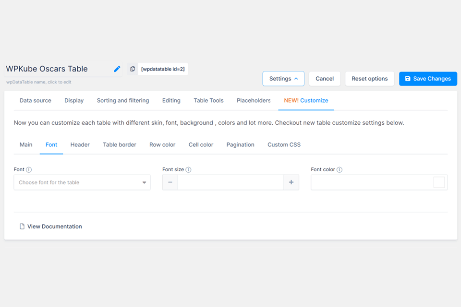Image resolution: width=461 pixels, height=307 pixels.
Task: Open the Font color swatch picker
Action: 439,182
